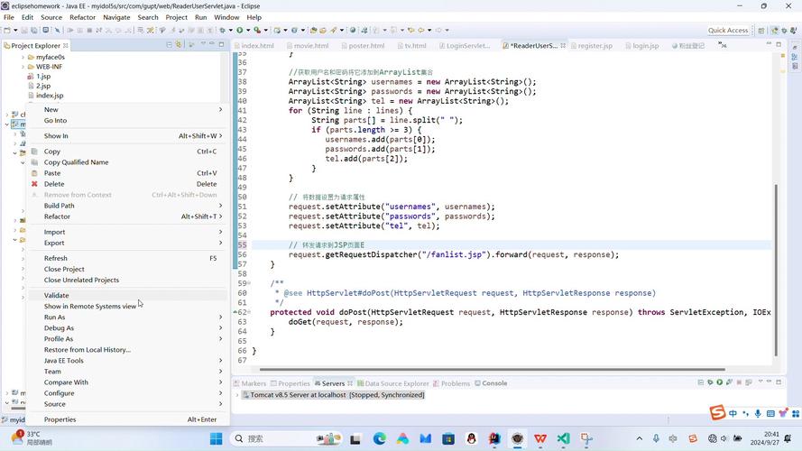Click the Open Perspective icon beside Quick Access

click(x=761, y=30)
